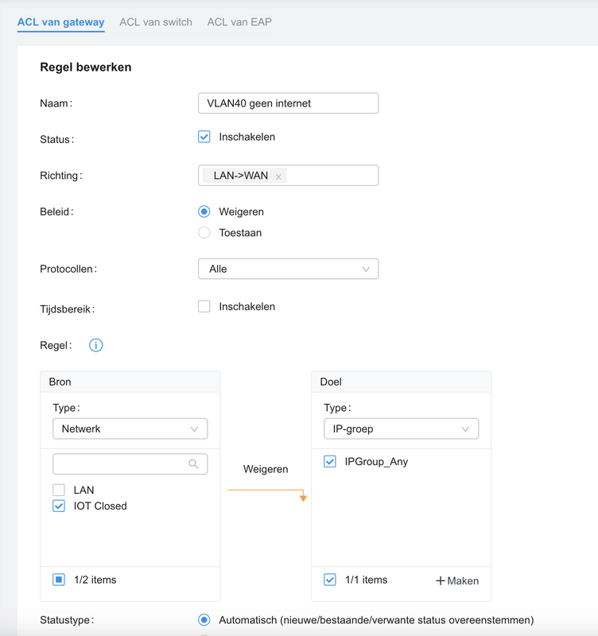Click the Naam input field
The image size is (598, 636).
coord(288,103)
